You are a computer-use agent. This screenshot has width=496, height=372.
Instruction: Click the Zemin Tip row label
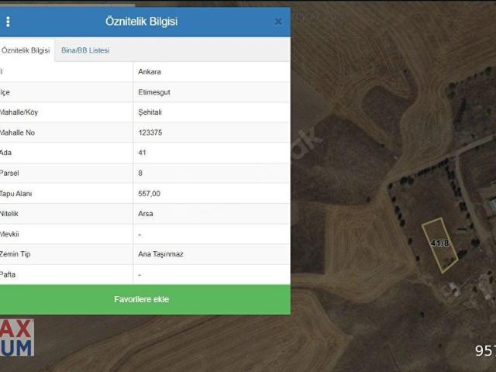(15, 254)
